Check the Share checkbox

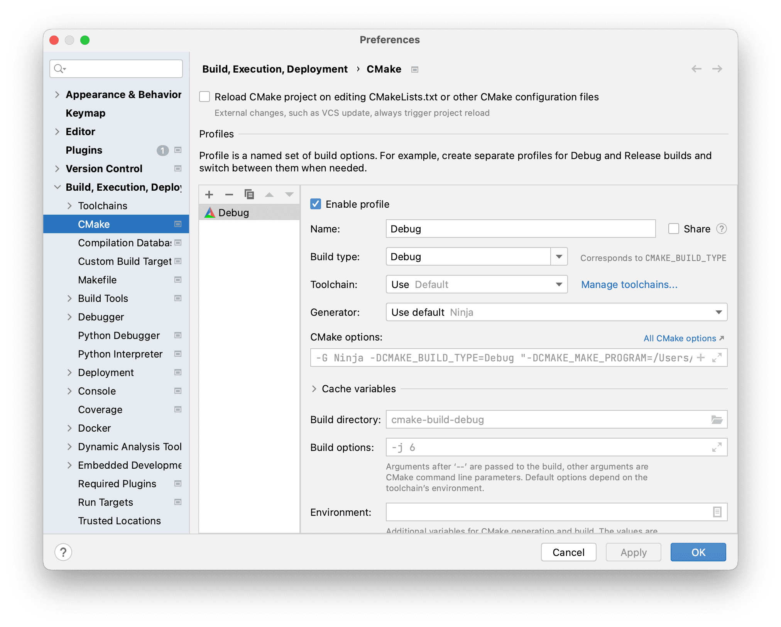[x=673, y=229]
